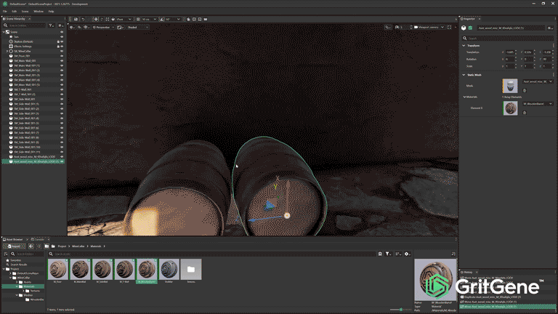
Task: Select the move (translate) gizmo tool
Action: tap(96, 19)
